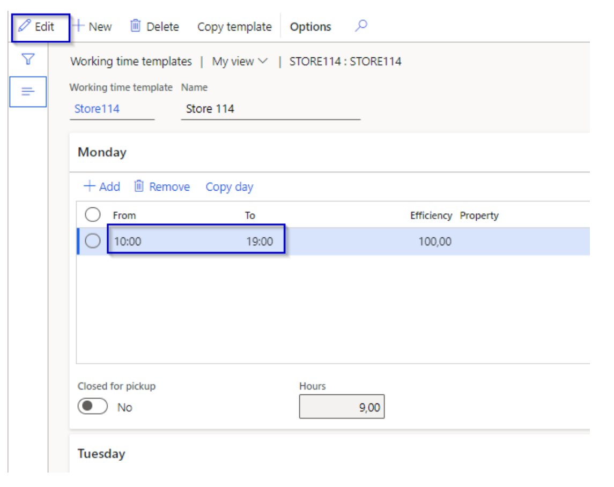The height and width of the screenshot is (487, 614).
Task: Open the Options menu
Action: [x=310, y=27]
